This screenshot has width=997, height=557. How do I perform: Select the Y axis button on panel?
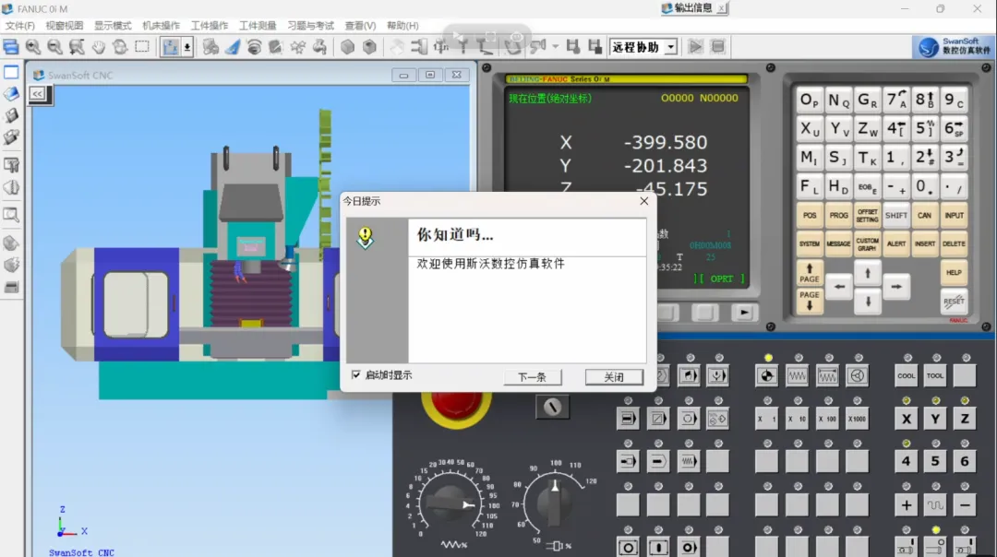coord(935,420)
